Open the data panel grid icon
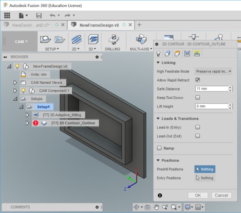This screenshot has height=213, width=241. coord(7,16)
